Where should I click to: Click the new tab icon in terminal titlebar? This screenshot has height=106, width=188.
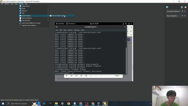tap(57, 27)
